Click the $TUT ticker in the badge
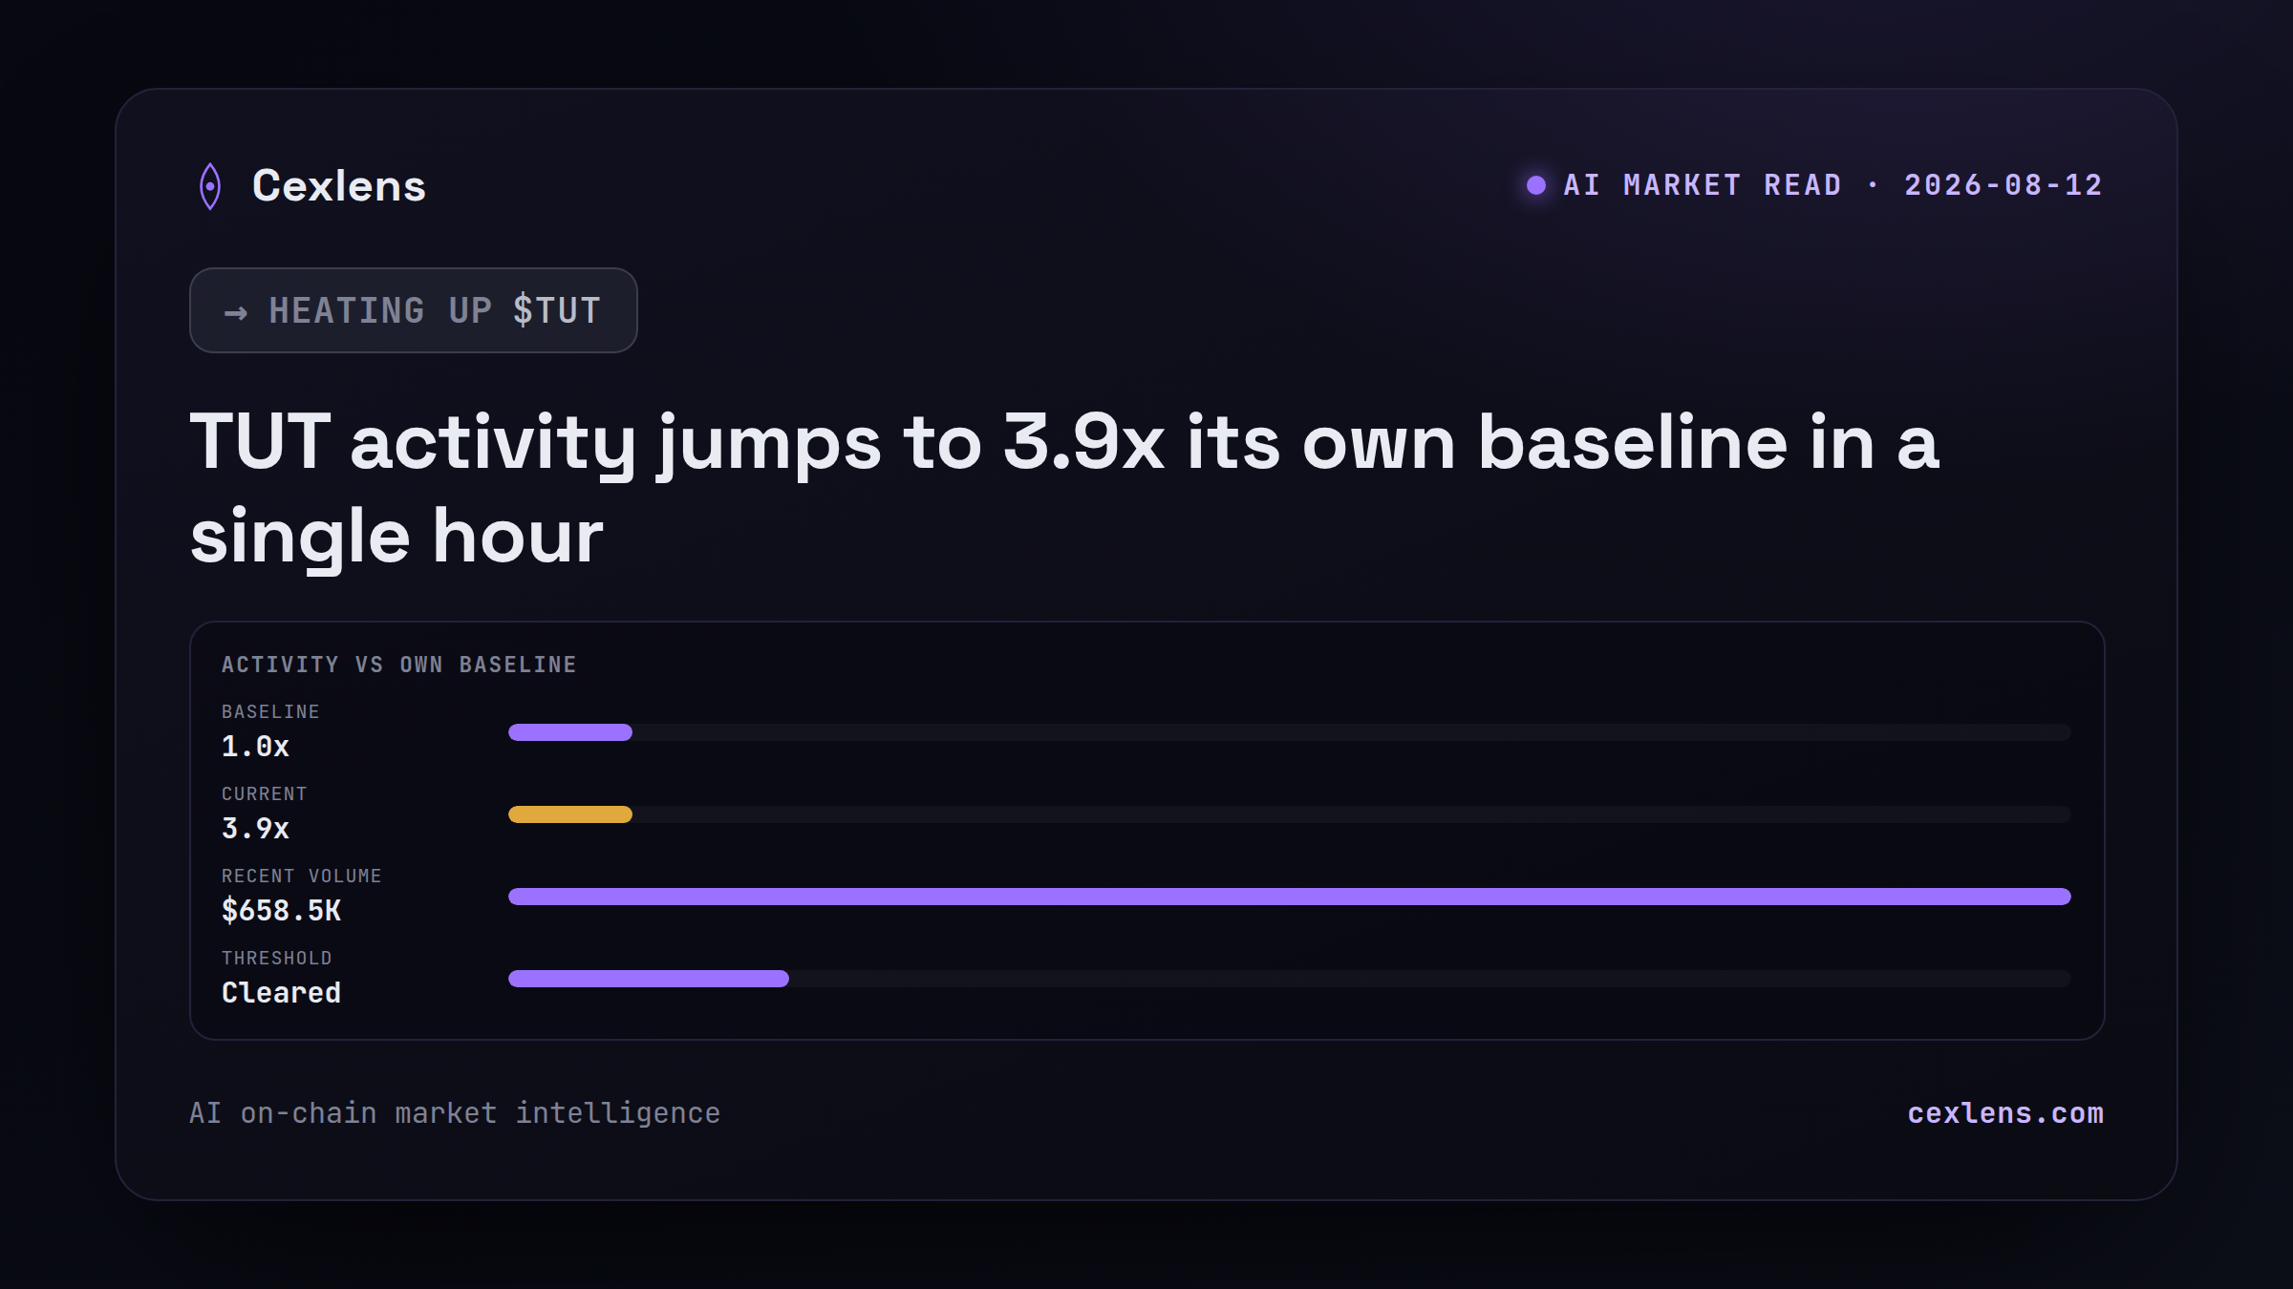The image size is (2293, 1289). (557, 311)
